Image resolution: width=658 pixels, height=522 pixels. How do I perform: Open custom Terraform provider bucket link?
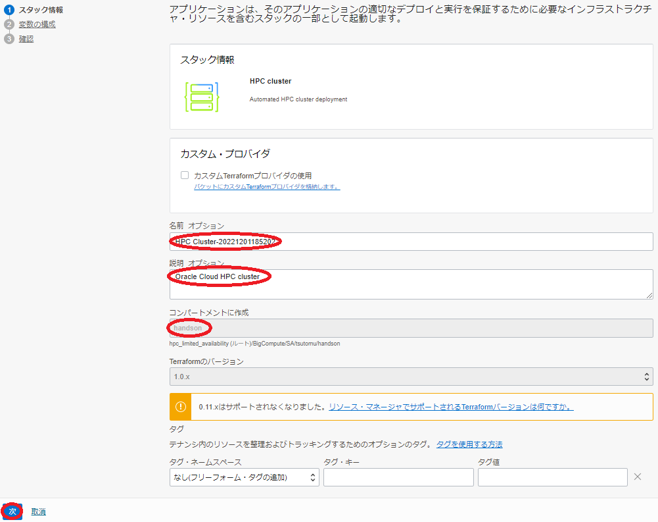click(x=266, y=187)
